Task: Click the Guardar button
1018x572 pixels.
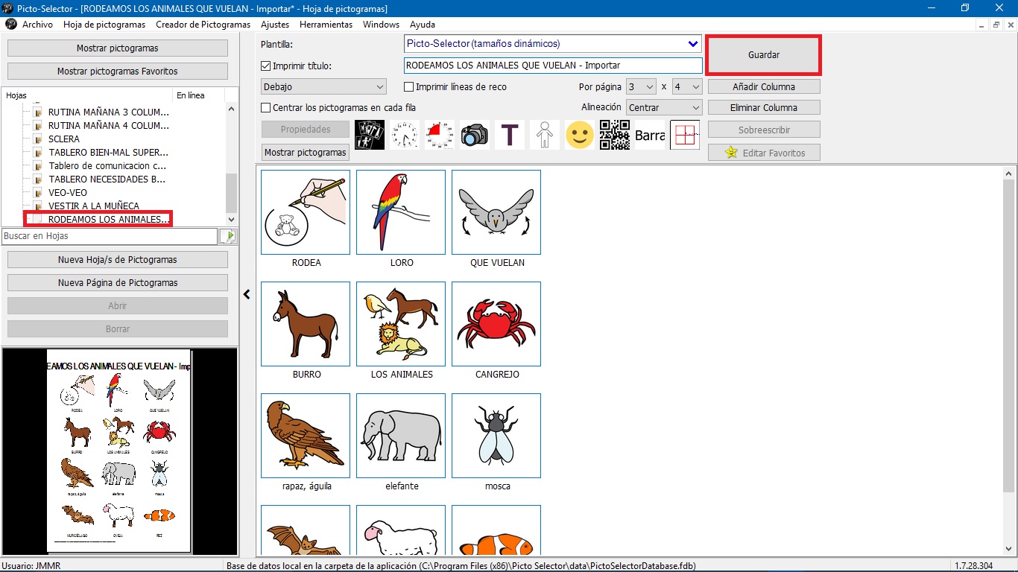Action: click(763, 54)
